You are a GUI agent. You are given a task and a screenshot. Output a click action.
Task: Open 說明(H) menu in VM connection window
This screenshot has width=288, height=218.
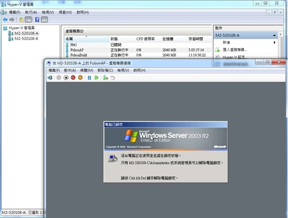pyautogui.click(x=139, y=70)
